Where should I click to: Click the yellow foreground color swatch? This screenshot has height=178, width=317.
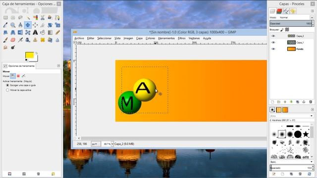tap(30, 55)
